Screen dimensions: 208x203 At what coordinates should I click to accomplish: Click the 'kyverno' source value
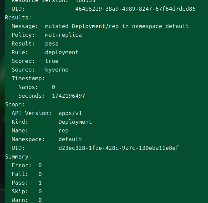click(57, 70)
